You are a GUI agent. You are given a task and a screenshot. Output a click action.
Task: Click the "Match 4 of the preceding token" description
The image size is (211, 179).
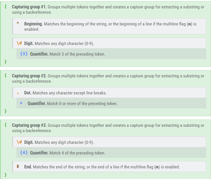[x=77, y=153]
